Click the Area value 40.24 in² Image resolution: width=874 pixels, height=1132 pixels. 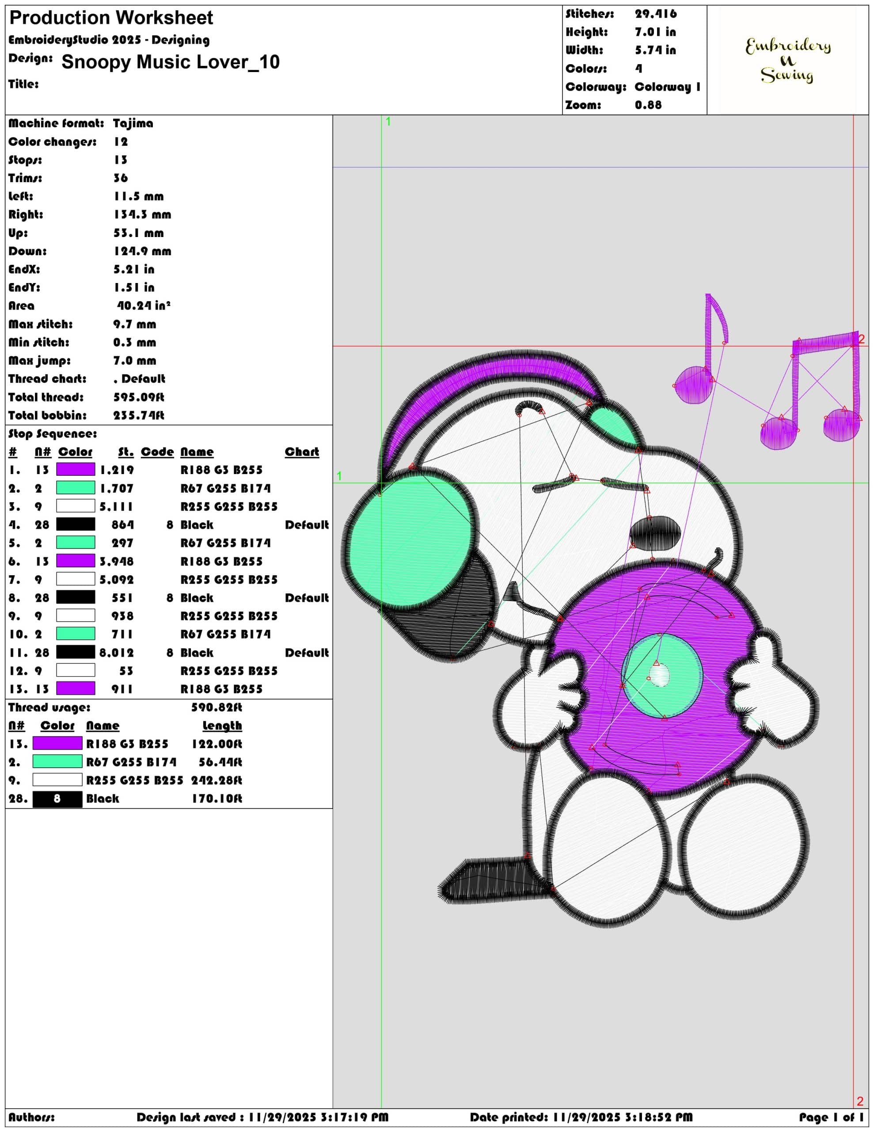coord(144,305)
